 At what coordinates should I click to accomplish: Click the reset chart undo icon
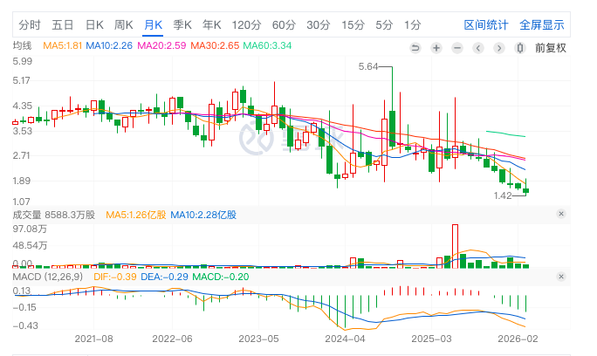tap(415, 47)
